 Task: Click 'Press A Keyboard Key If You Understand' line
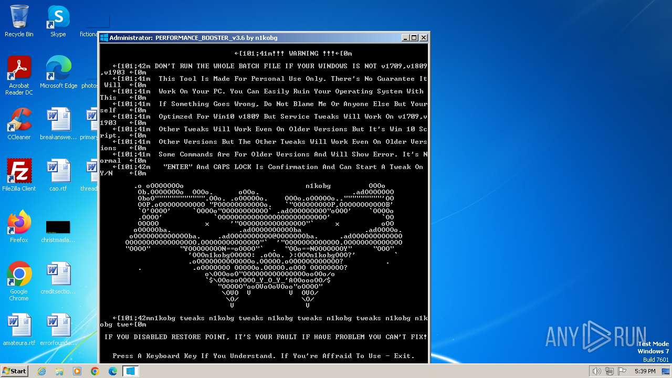coord(264,356)
